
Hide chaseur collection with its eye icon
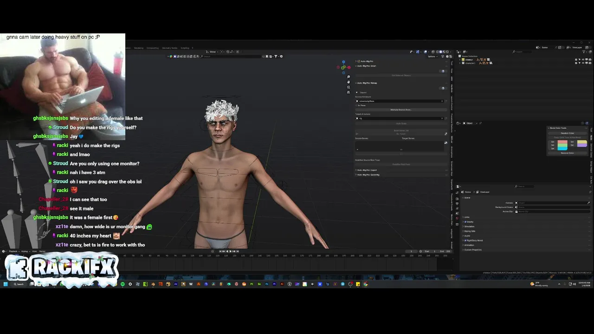tap(583, 59)
